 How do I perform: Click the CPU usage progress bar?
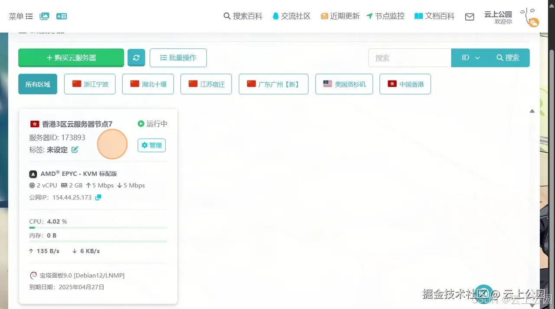point(97,228)
